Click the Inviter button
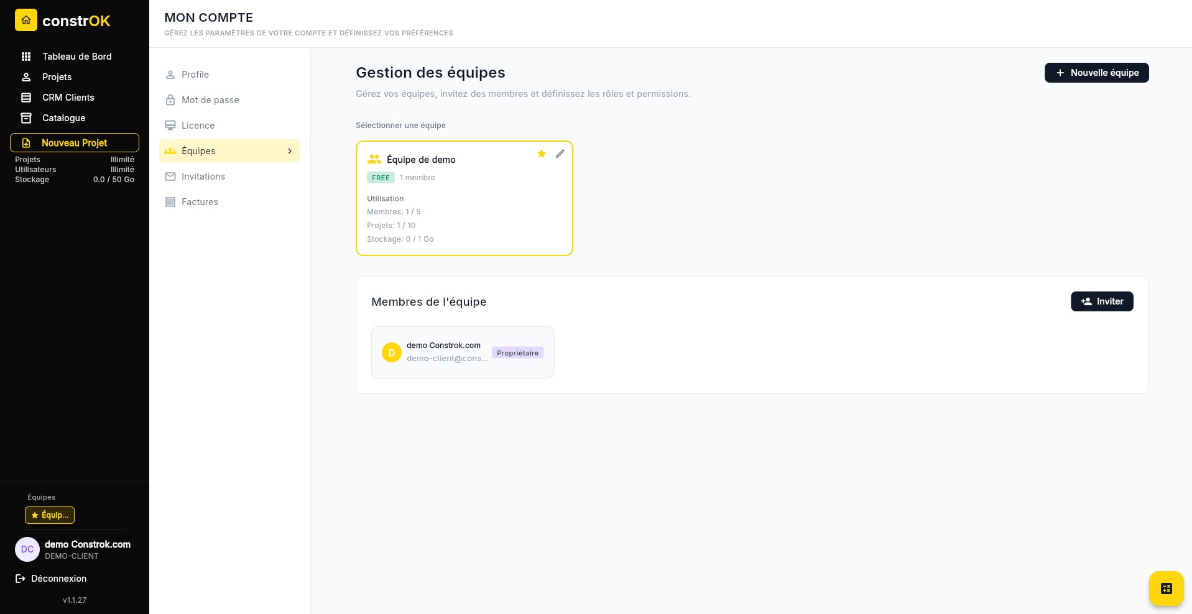The image size is (1192, 614). point(1102,301)
